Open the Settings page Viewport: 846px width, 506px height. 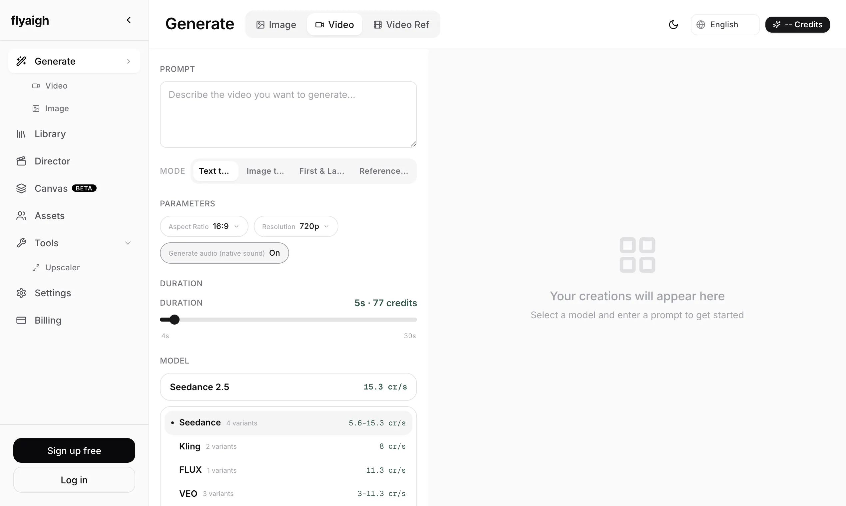[53, 293]
